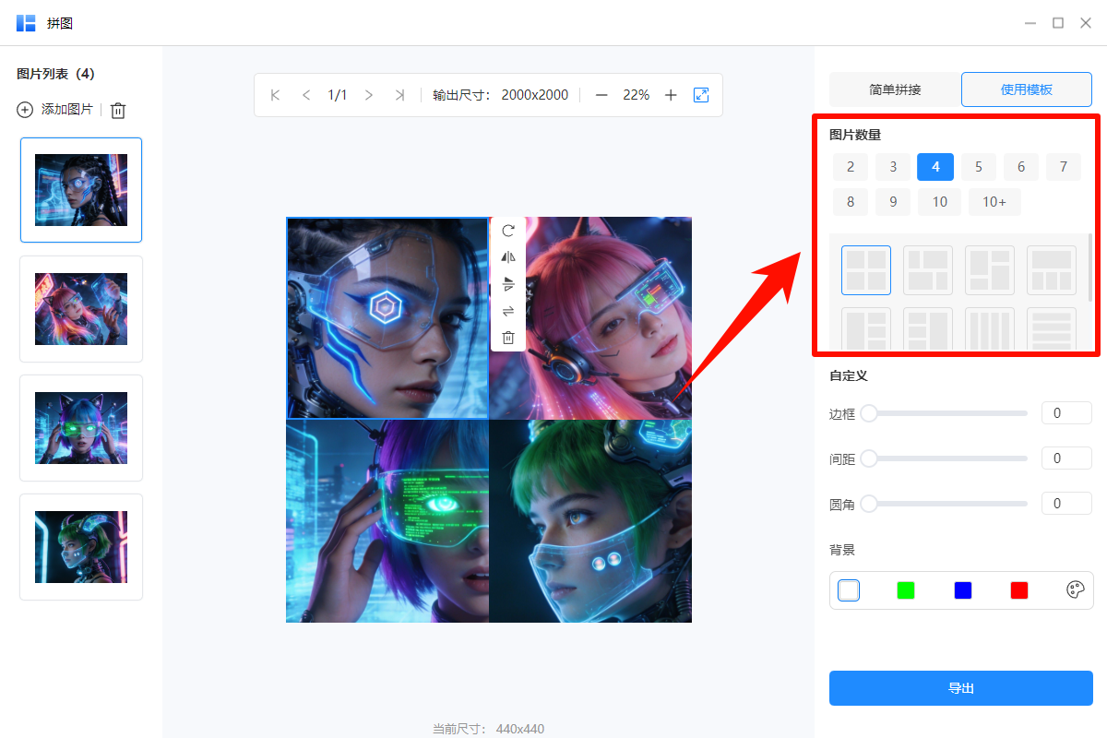
Task: Jump to the last page arrow
Action: point(399,94)
